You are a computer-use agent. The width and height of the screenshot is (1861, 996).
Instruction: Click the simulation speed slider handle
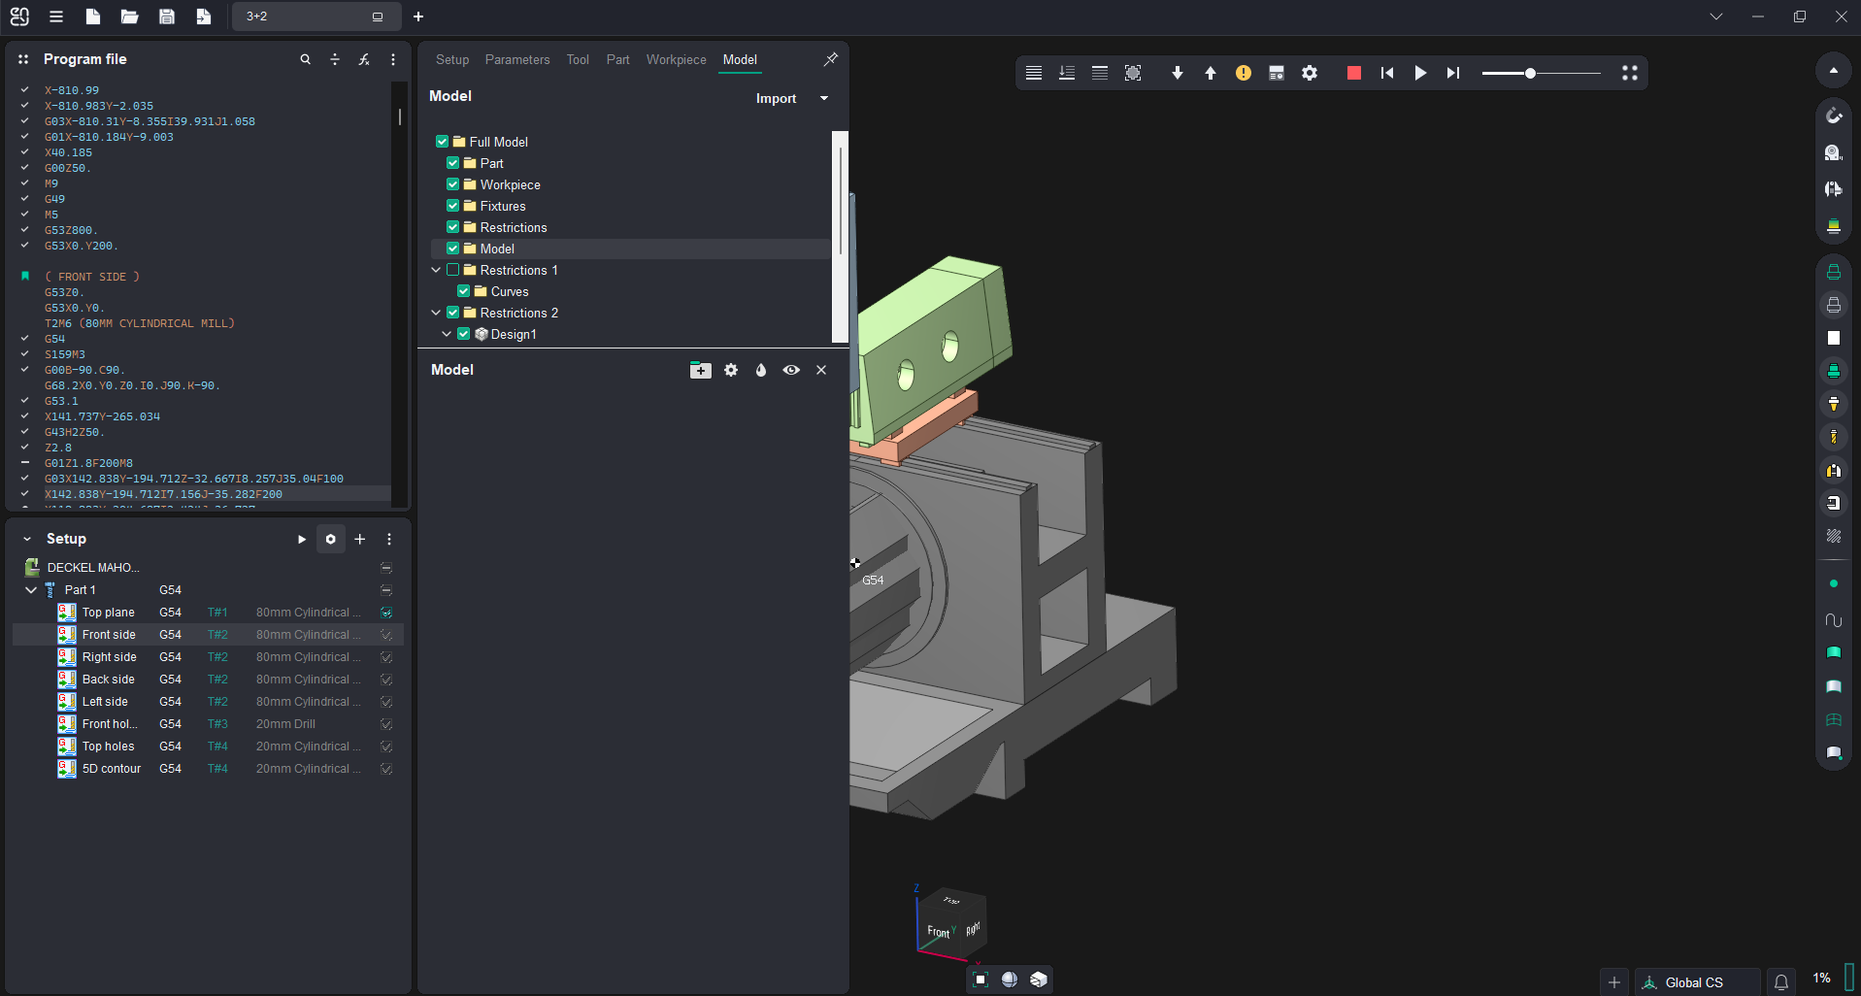[x=1530, y=73]
